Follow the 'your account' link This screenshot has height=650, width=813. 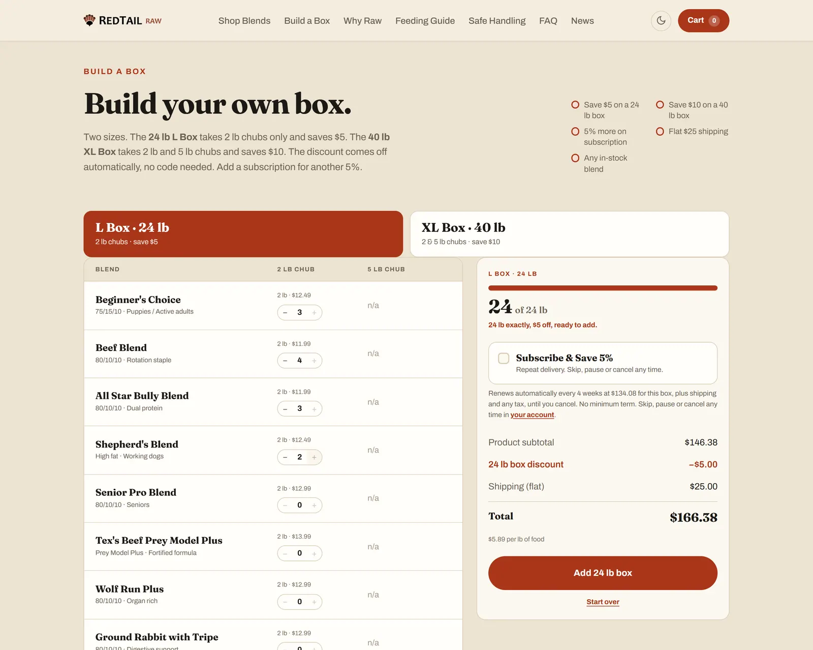tap(532, 415)
